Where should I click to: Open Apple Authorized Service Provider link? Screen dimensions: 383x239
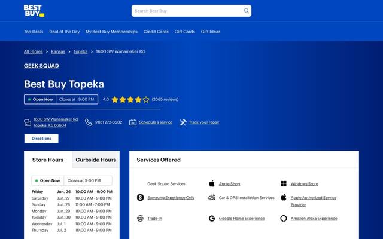(314, 201)
